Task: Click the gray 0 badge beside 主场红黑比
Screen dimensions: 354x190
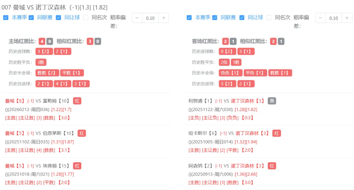Action: coord(50,41)
